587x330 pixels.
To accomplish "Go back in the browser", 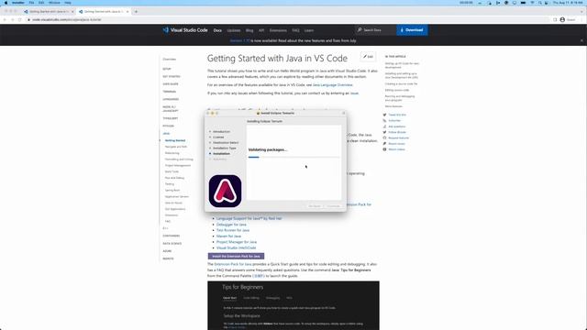I will 5,19.
